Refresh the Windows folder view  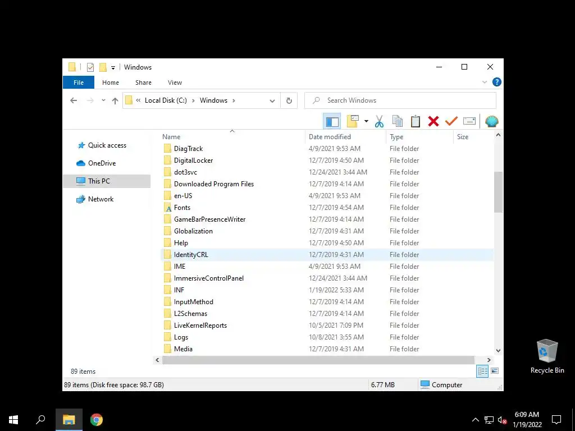click(x=289, y=101)
